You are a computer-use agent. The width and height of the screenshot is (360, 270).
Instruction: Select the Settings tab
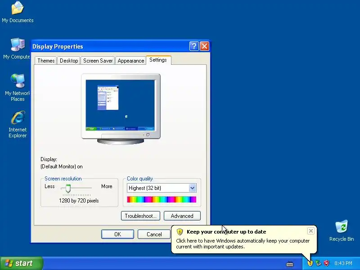pyautogui.click(x=158, y=60)
